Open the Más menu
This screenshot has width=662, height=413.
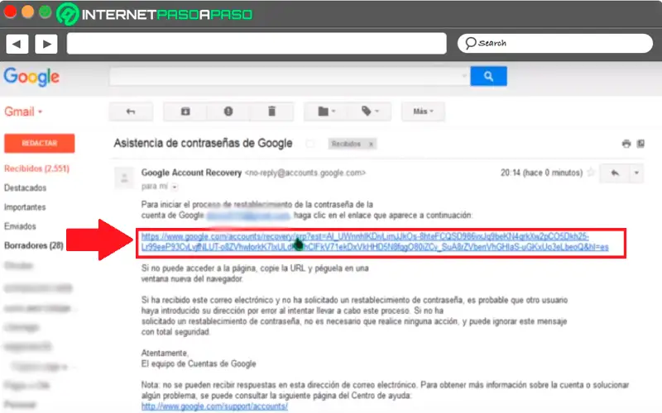point(423,112)
